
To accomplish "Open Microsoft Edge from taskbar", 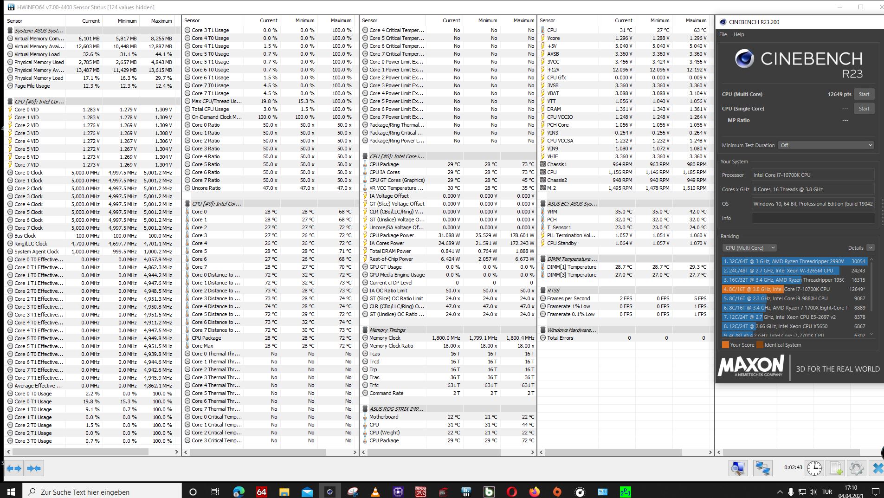I will click(239, 492).
